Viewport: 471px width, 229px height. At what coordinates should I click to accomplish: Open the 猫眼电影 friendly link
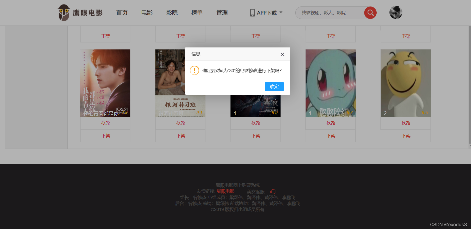[x=225, y=191]
